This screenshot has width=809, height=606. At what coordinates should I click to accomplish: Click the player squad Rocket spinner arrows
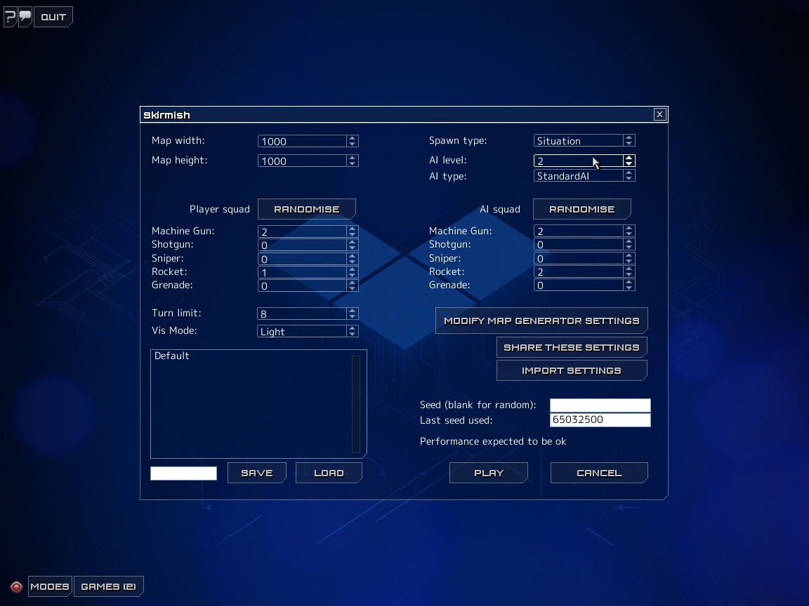coord(353,272)
